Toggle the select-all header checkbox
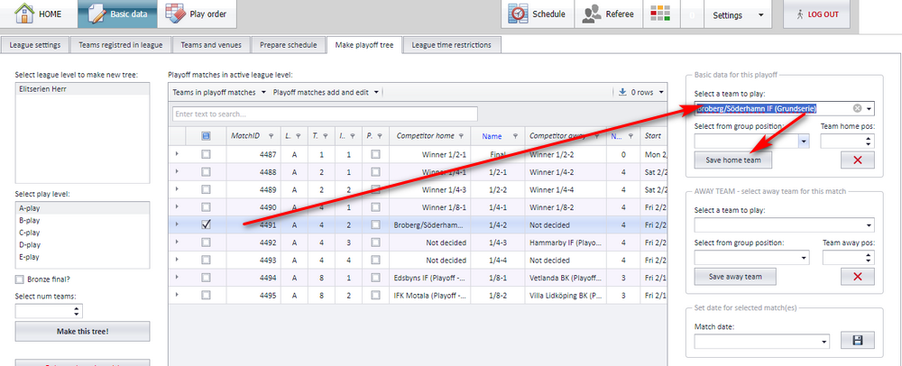The height and width of the screenshot is (366, 902). pyautogui.click(x=206, y=136)
